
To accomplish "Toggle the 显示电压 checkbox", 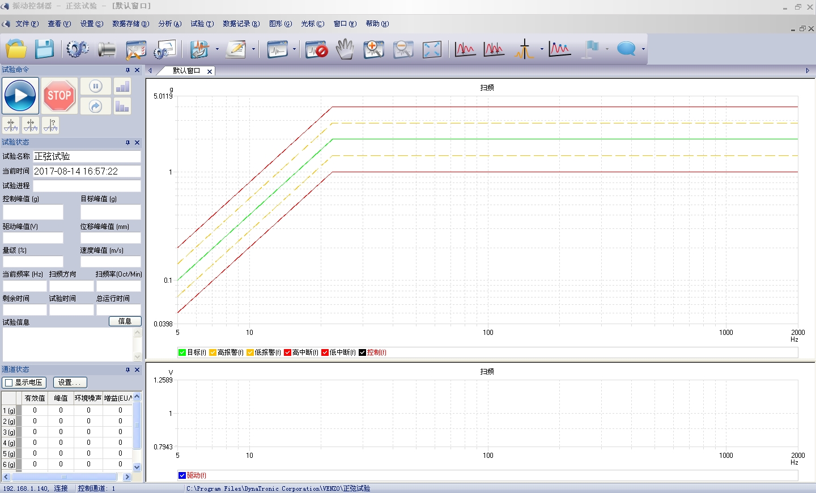I will point(8,382).
